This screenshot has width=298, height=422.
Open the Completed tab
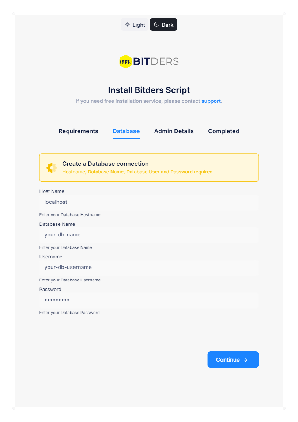click(x=223, y=131)
